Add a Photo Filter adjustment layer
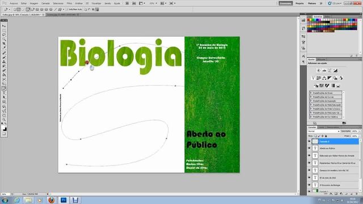This screenshot has height=204, width=363. click(335, 78)
